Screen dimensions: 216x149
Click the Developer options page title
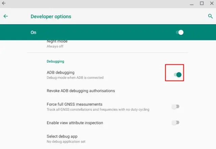point(51,16)
